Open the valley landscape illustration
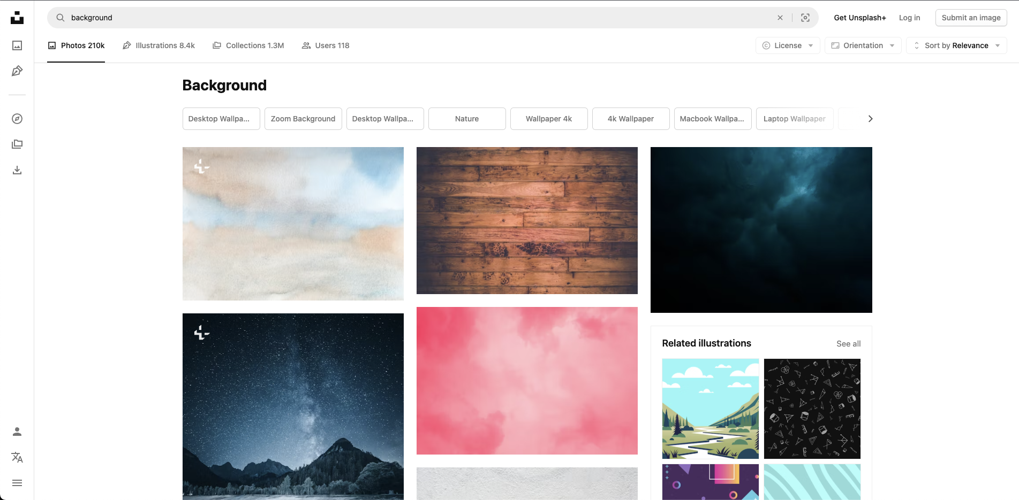Viewport: 1019px width, 500px height. coord(711,409)
